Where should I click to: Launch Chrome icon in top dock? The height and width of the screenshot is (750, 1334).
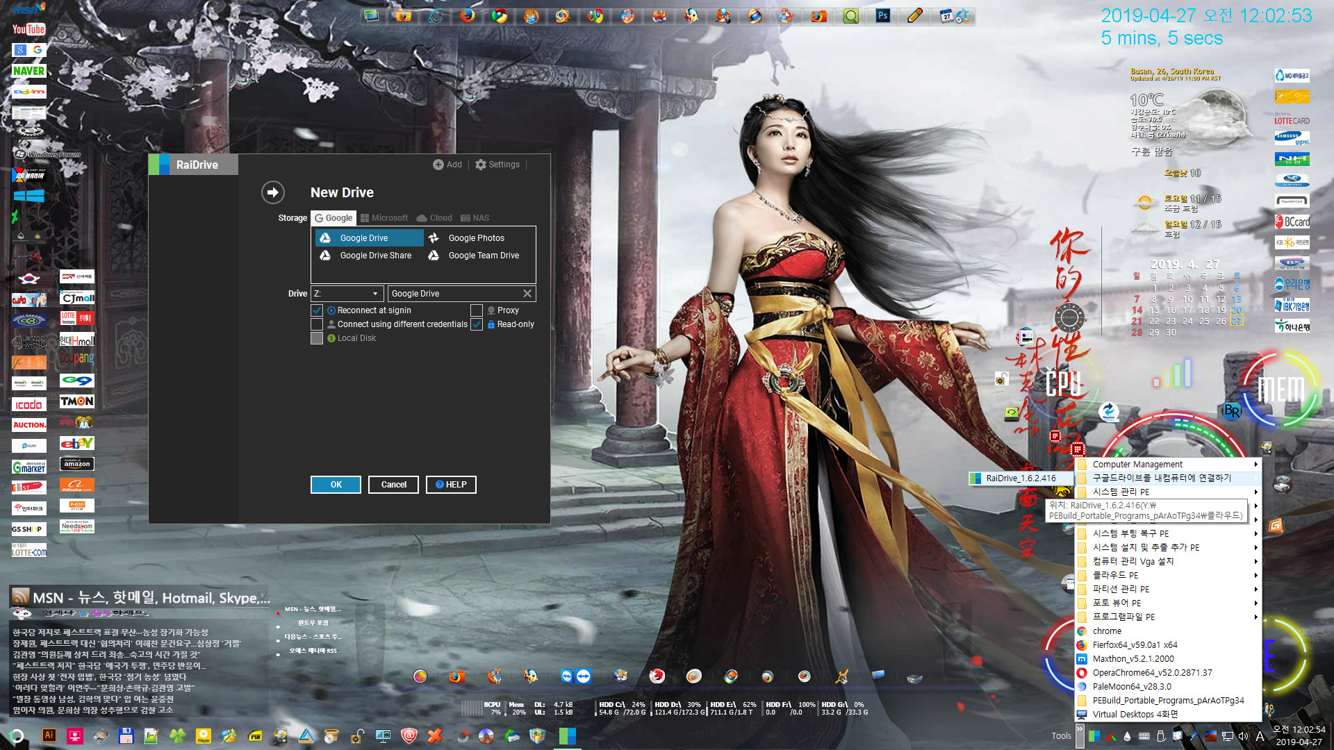pos(500,16)
